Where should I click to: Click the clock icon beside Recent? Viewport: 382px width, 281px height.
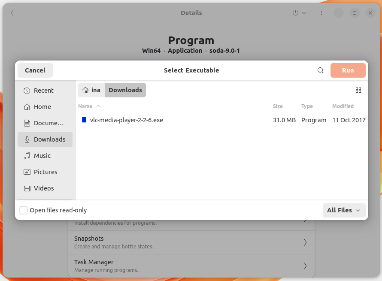pyautogui.click(x=27, y=91)
